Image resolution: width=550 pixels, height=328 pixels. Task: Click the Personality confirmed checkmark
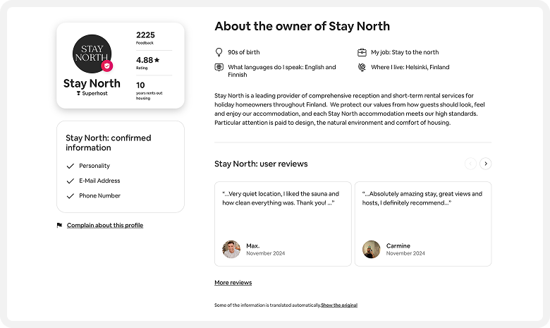click(70, 166)
